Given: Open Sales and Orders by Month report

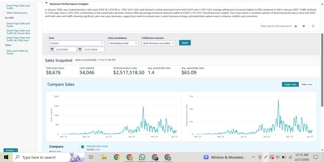Looking at the screenshot, I should (x=17, y=52).
